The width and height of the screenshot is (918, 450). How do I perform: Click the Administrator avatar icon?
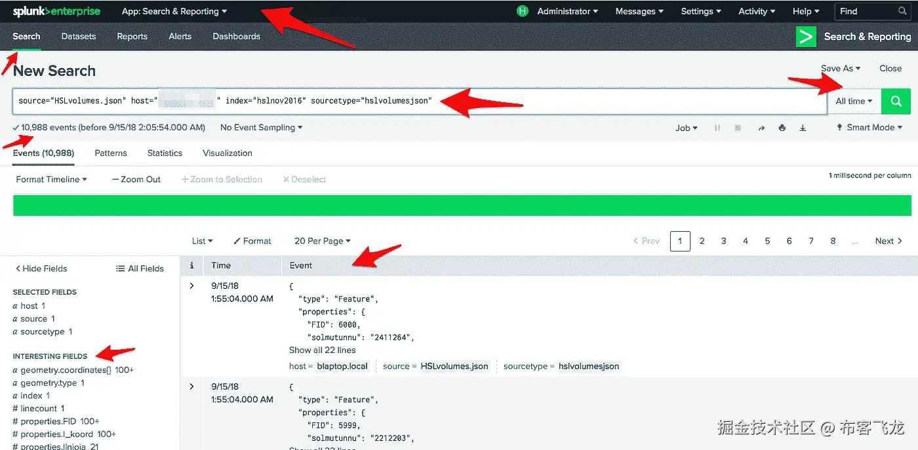click(523, 11)
